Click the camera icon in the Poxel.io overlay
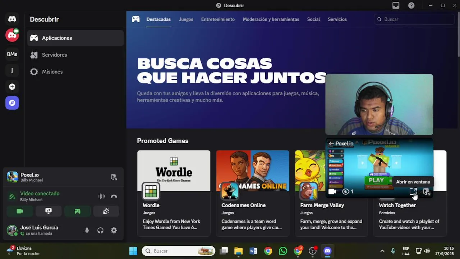The height and width of the screenshot is (259, 460). pyautogui.click(x=332, y=192)
